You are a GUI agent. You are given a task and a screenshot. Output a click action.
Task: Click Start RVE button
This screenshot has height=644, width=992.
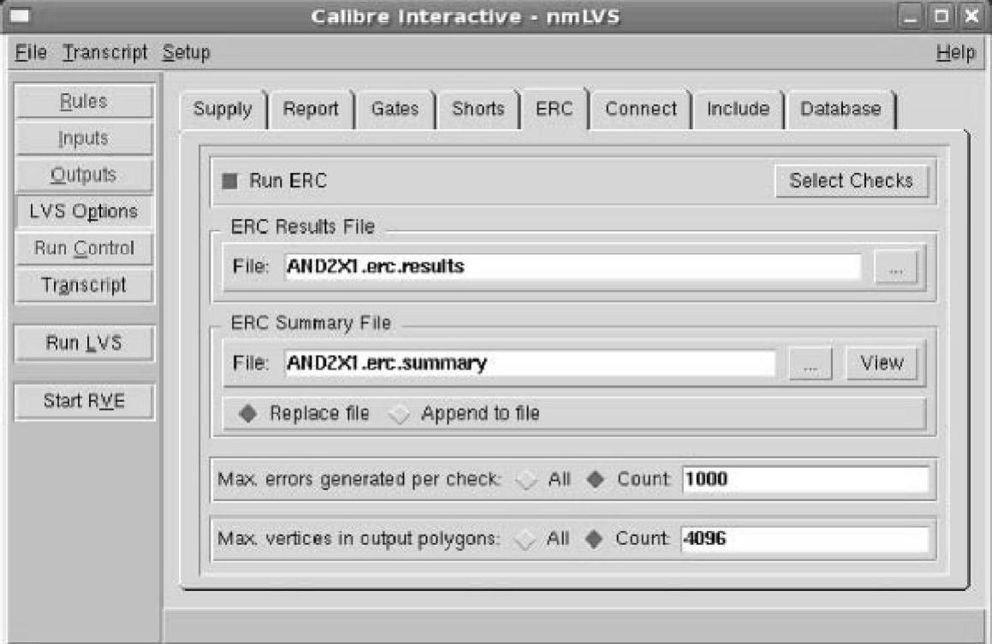pyautogui.click(x=84, y=401)
